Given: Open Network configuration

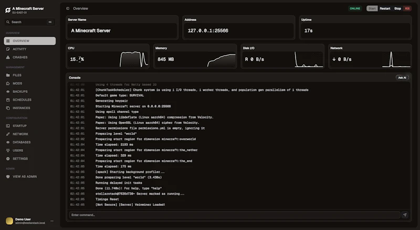Looking at the screenshot, I should pyautogui.click(x=30, y=134).
